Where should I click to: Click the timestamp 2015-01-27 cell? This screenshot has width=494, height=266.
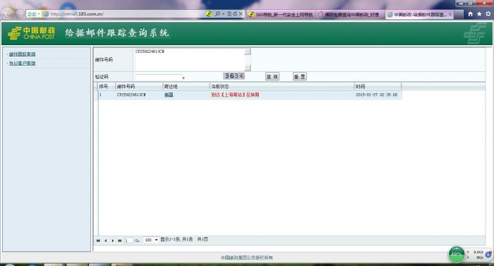[376, 95]
